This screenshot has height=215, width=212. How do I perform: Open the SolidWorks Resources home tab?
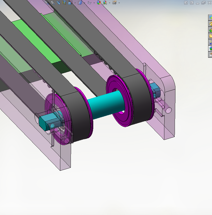210,24
